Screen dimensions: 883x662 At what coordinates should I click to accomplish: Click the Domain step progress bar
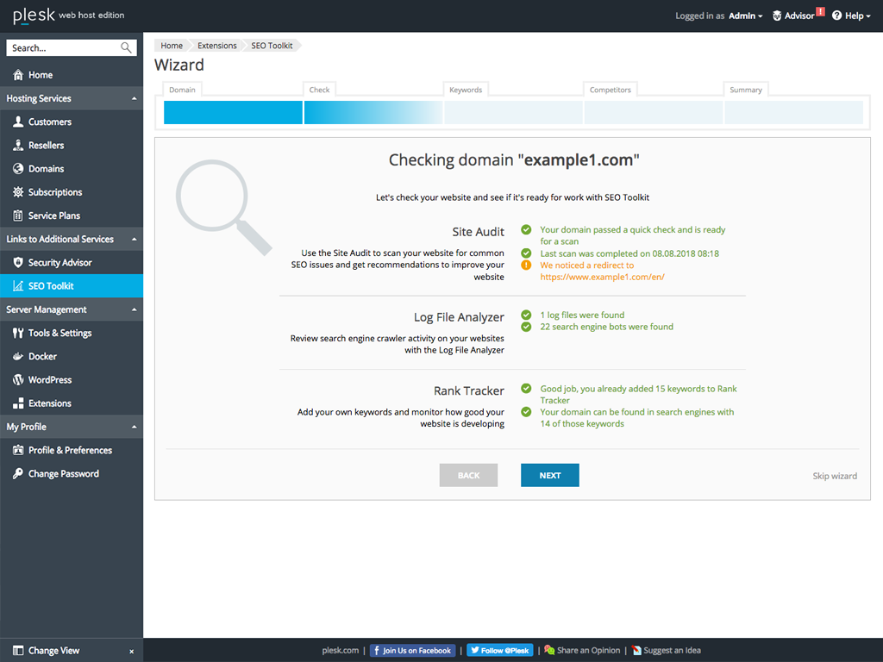point(233,113)
